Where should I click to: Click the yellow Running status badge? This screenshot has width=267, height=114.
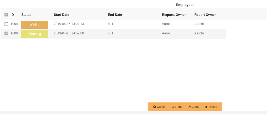(x=35, y=34)
